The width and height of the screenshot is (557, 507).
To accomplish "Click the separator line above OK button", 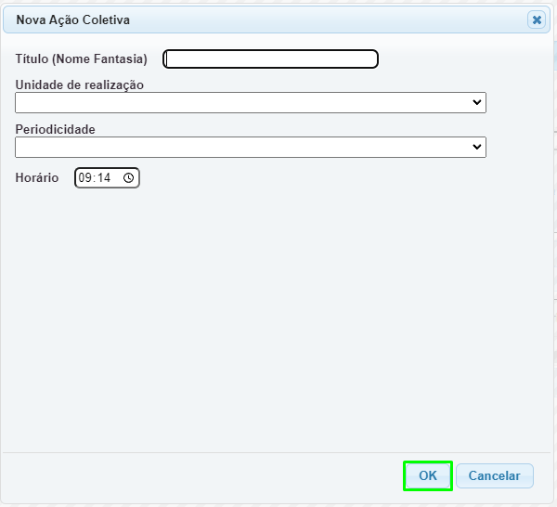I will (277, 452).
